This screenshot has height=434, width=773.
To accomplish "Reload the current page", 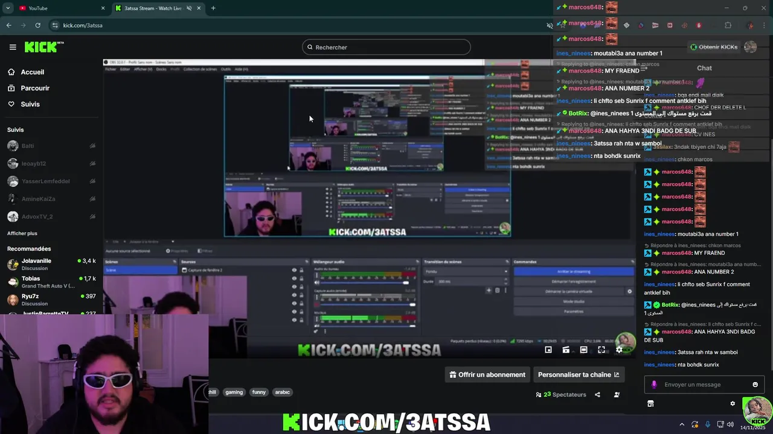I will (x=37, y=25).
